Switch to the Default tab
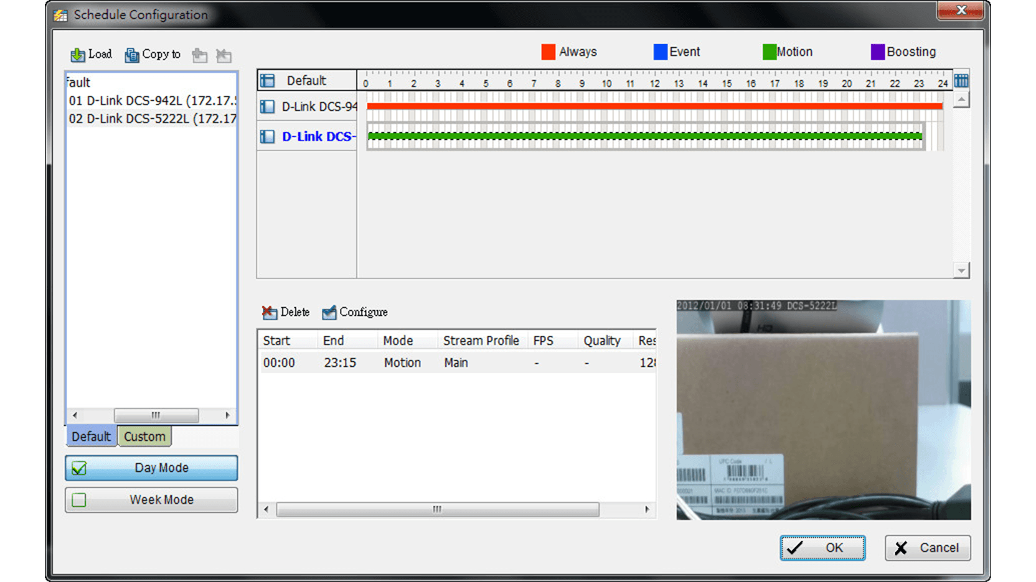Viewport: 1036px width, 582px height. tap(91, 436)
